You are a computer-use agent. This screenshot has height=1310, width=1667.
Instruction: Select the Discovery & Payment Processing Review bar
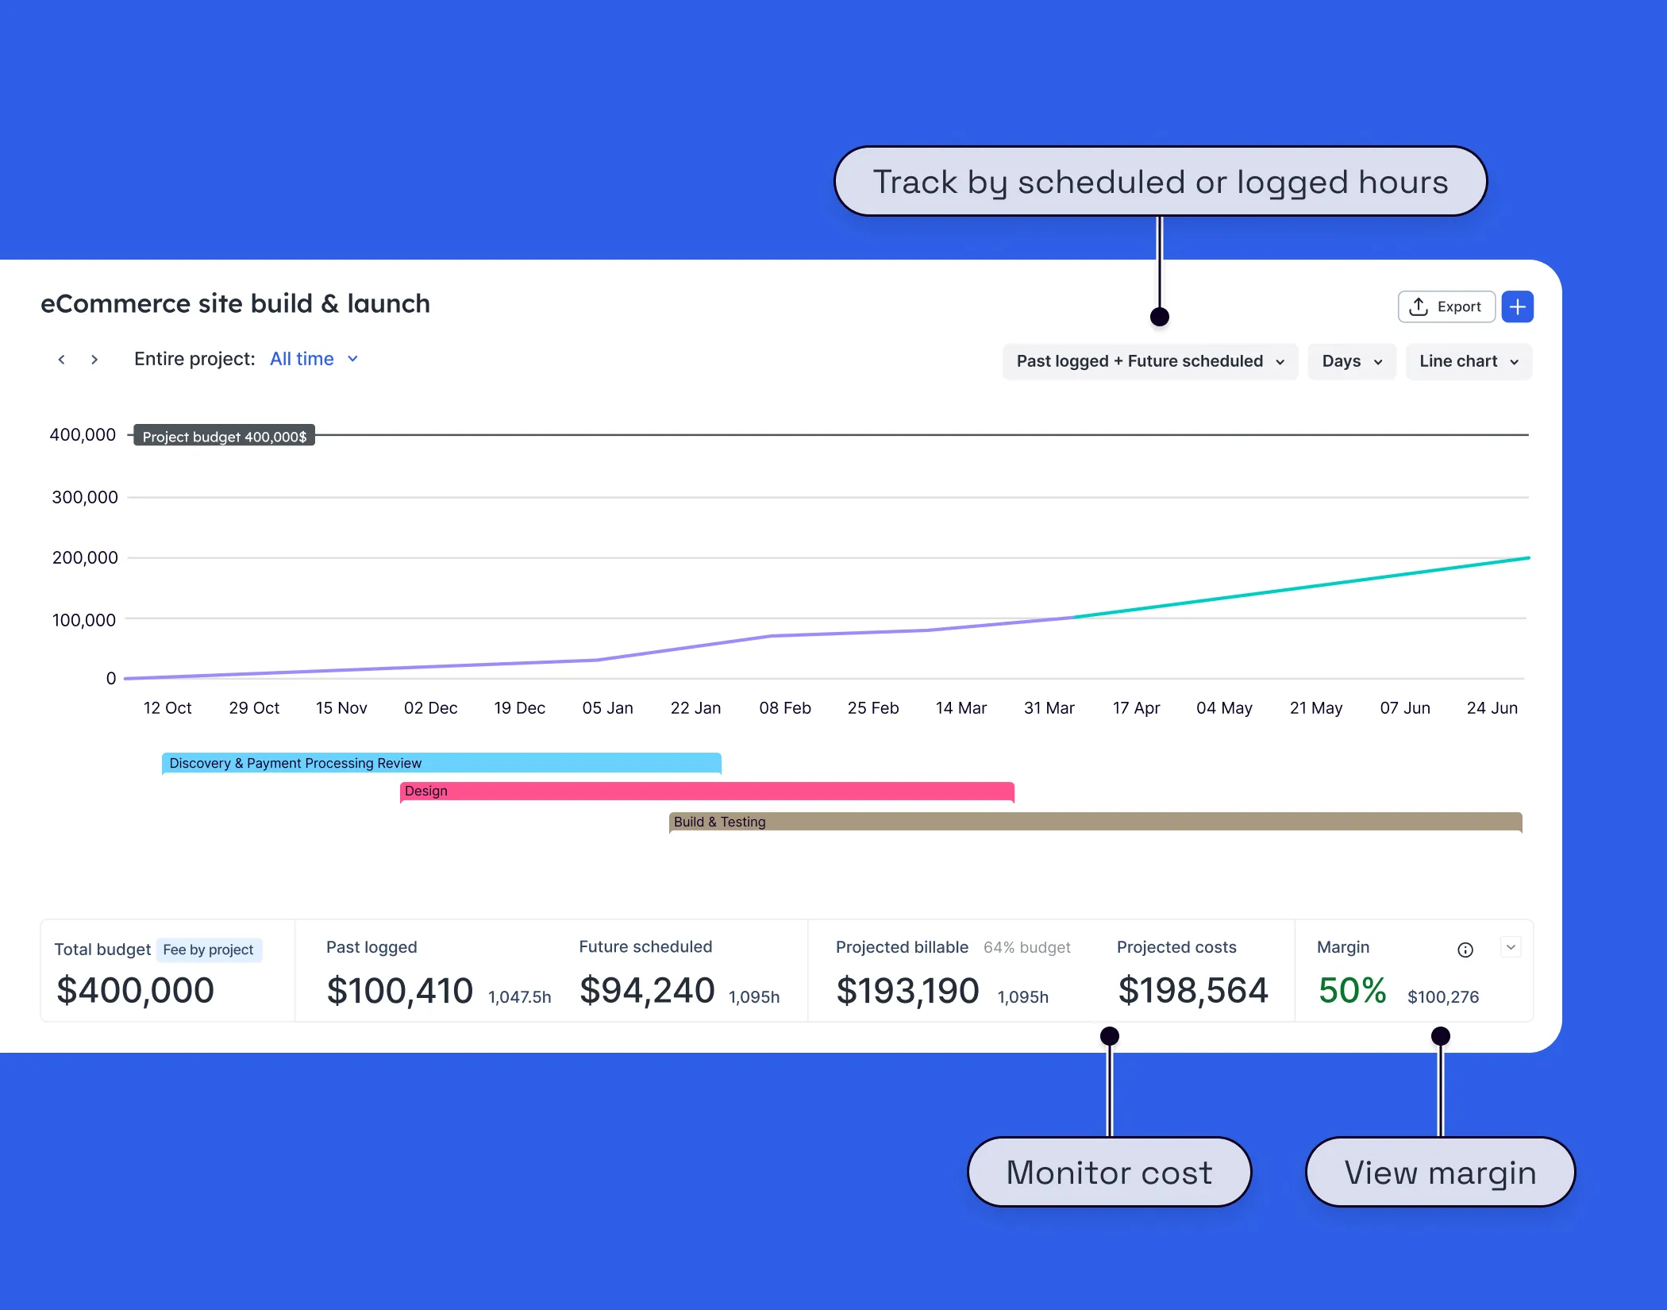pos(441,763)
